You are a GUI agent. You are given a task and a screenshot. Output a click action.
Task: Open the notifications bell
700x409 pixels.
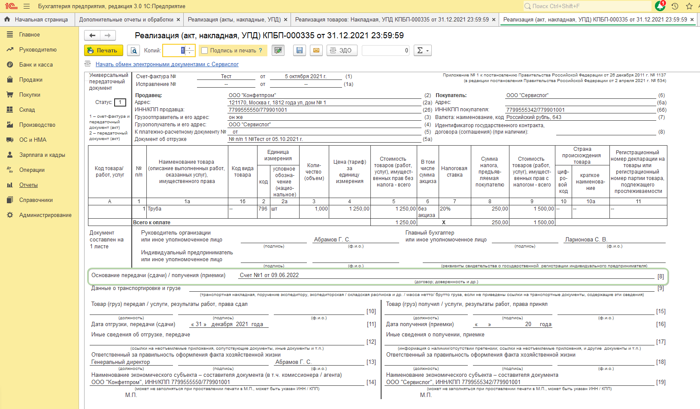point(660,6)
